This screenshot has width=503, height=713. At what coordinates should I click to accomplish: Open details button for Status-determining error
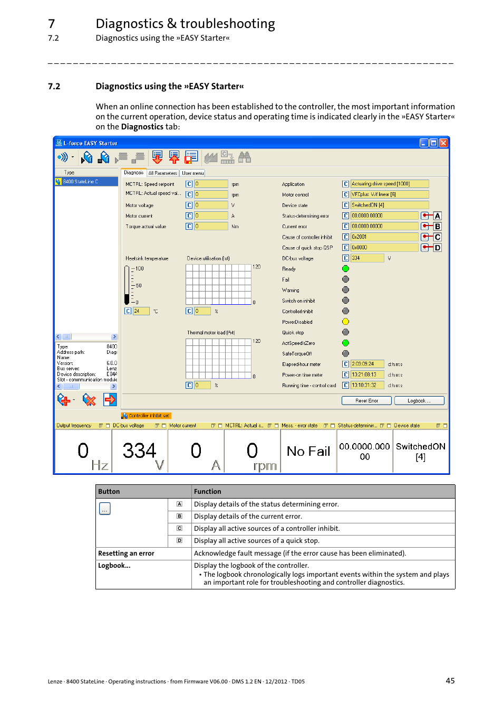pos(424,216)
